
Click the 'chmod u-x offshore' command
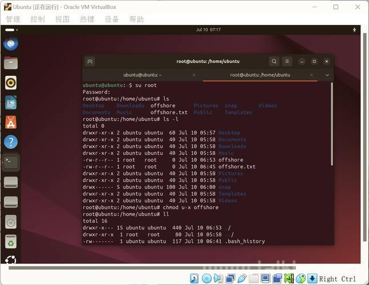[190, 207]
